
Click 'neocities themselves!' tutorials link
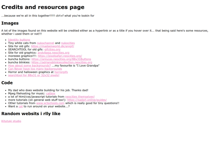tap(80, 97)
